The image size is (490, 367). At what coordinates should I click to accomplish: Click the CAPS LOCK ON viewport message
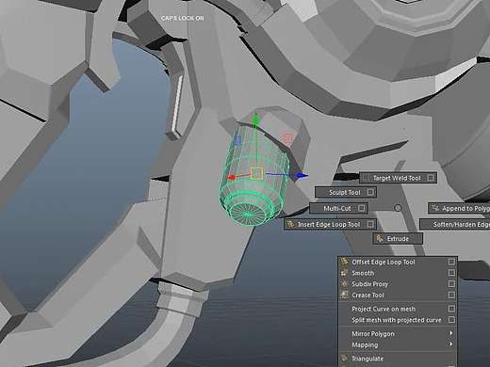click(183, 18)
